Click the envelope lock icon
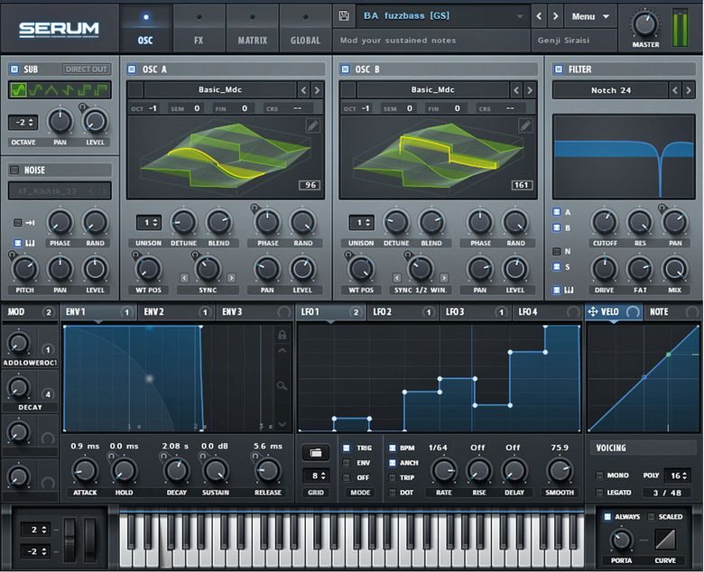The height and width of the screenshot is (572, 704). 282,335
